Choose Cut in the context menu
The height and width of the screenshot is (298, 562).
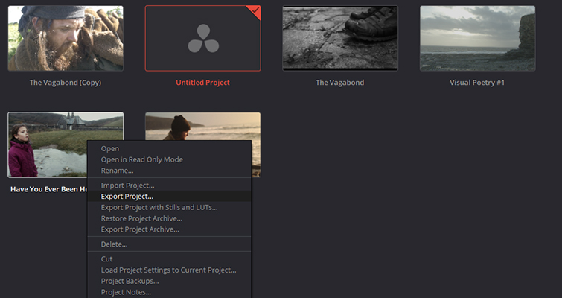pos(106,259)
